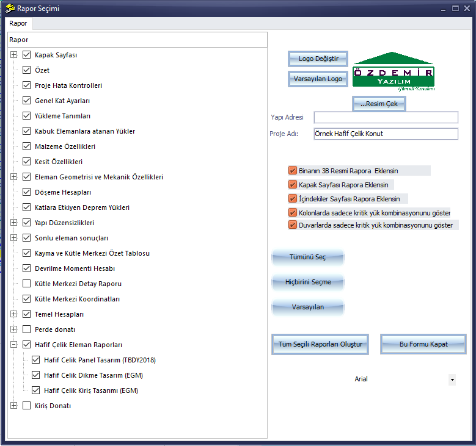Toggle Kabuk Elemanlara atanan Yükler checkbox
The image size is (476, 446).
[27, 131]
